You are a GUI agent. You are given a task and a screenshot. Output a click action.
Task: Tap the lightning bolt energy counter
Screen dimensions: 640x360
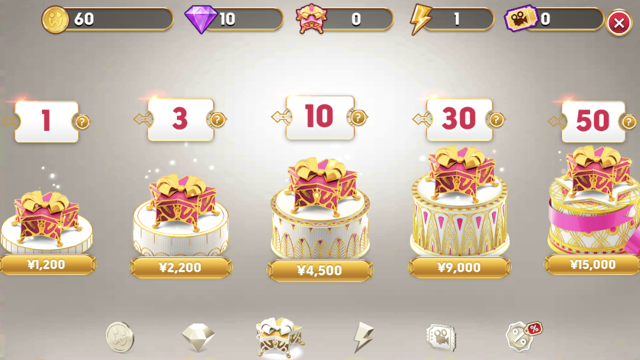point(451,19)
